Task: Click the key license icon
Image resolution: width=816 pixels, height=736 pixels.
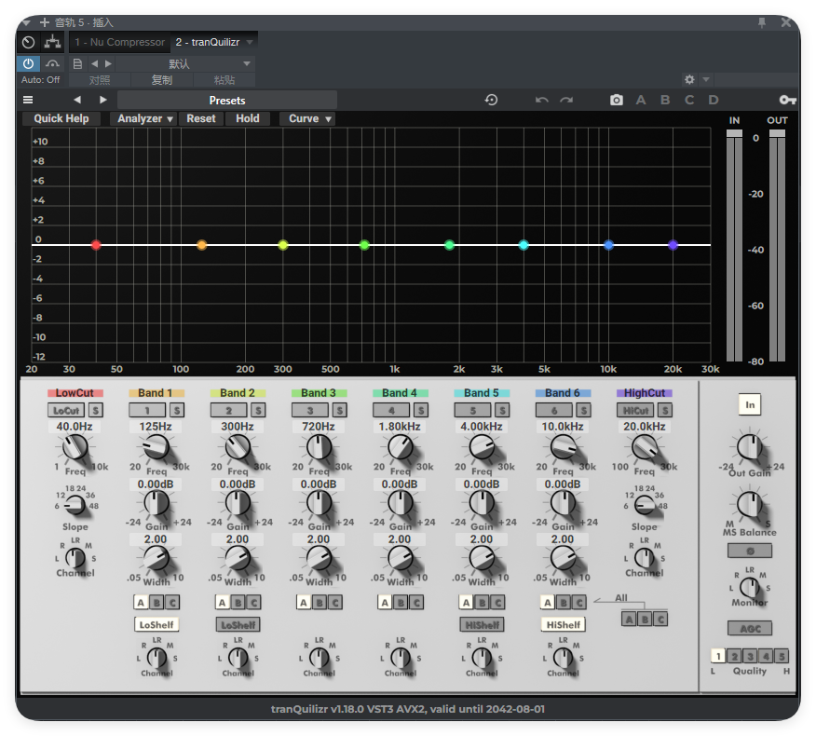Action: coord(787,100)
